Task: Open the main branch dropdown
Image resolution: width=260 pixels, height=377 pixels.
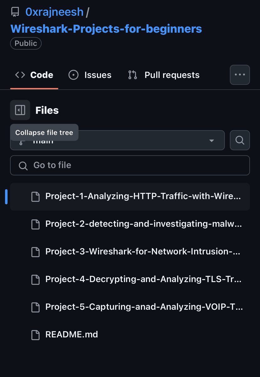Action: (117, 140)
